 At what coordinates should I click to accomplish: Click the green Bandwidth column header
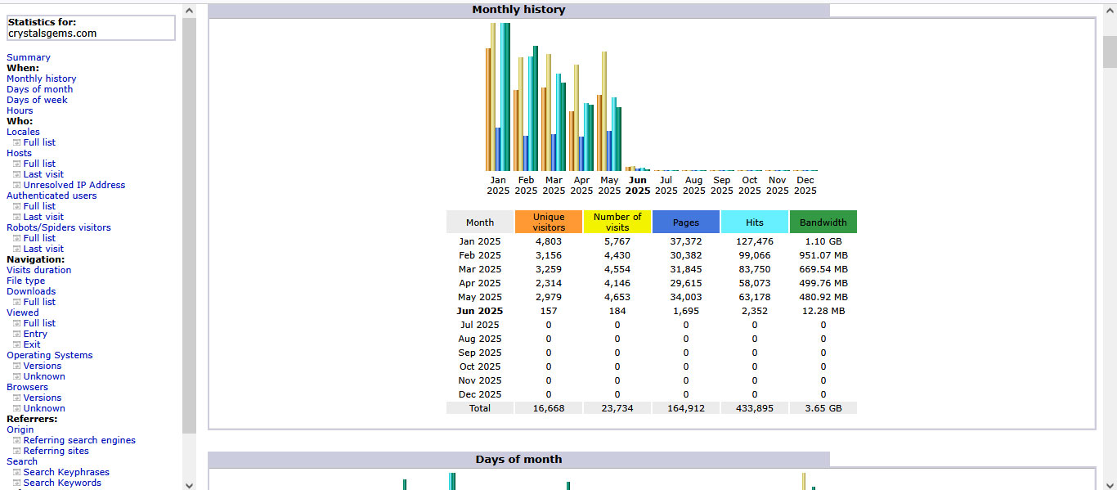(x=823, y=222)
